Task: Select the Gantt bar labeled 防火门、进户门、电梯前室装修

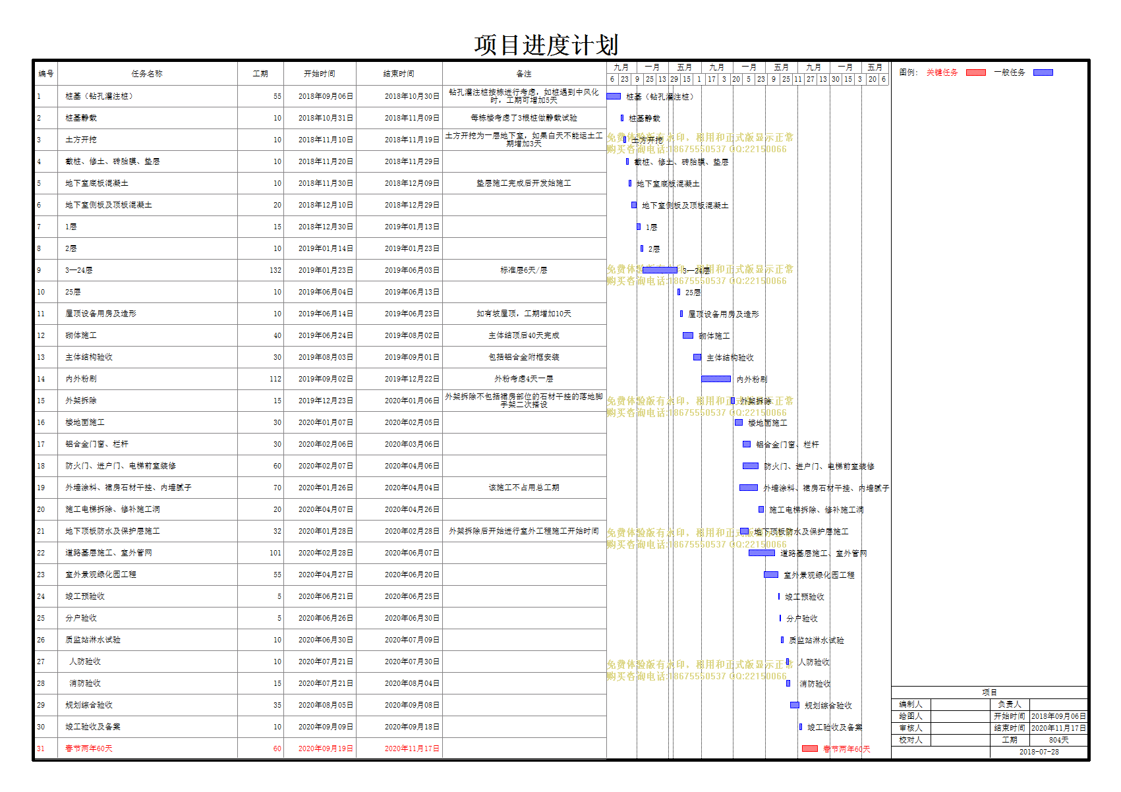Action: coord(751,466)
